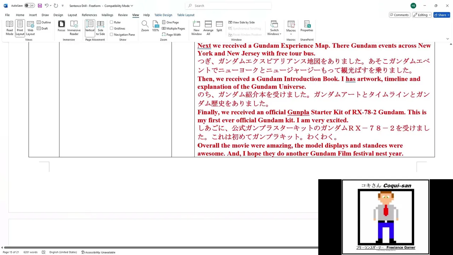The image size is (453, 255).
Task: Open the Zoom dialog
Action: tap(145, 26)
